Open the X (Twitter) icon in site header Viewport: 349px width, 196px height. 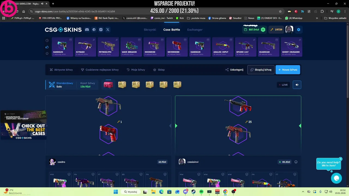(x=108, y=30)
